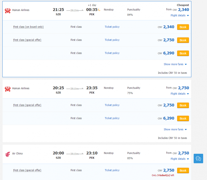The height and width of the screenshot is (180, 207).
Task: Click the Air China logo icon
Action: pos(8,154)
